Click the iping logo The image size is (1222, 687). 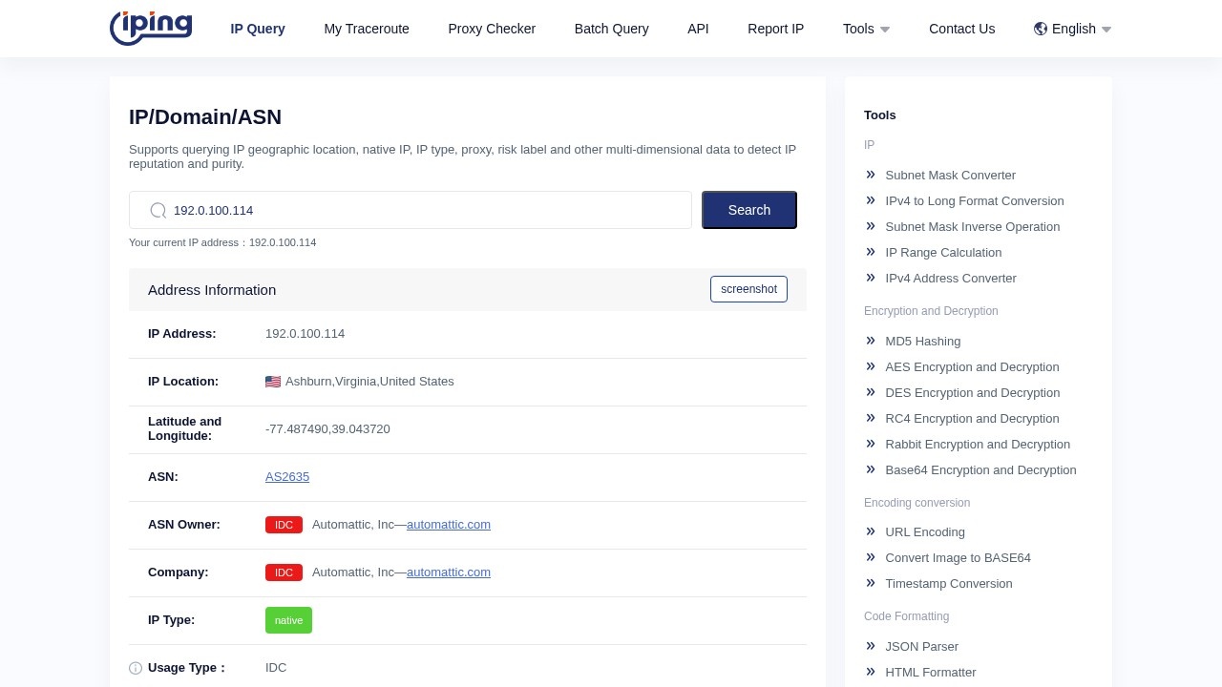(x=151, y=29)
